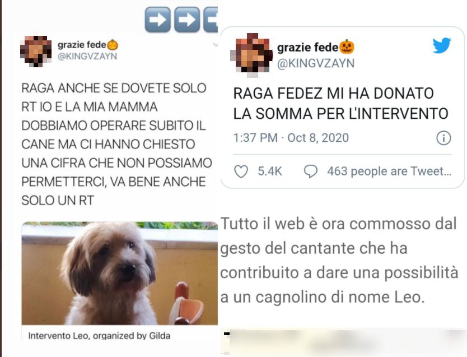Open tweet info circle icon

[443, 138]
